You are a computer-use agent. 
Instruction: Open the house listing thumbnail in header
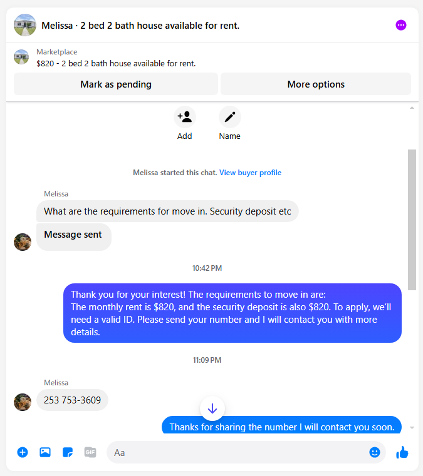coord(25,25)
